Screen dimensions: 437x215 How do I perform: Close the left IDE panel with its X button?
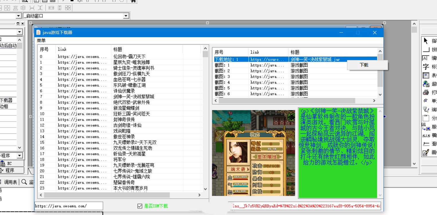pyautogui.click(x=23, y=23)
